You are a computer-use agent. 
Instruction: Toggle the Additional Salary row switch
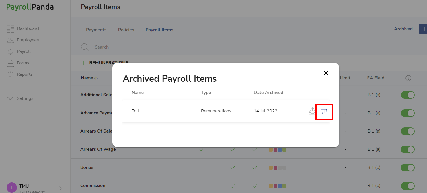[x=408, y=95]
